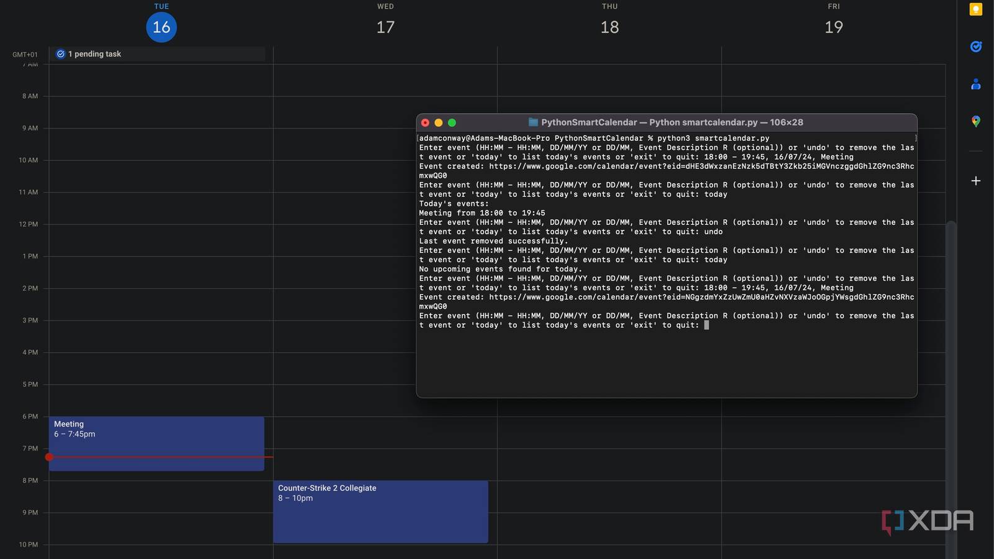The image size is (994, 559).
Task: Open Google Contacts from the side panel
Action: pyautogui.click(x=975, y=84)
